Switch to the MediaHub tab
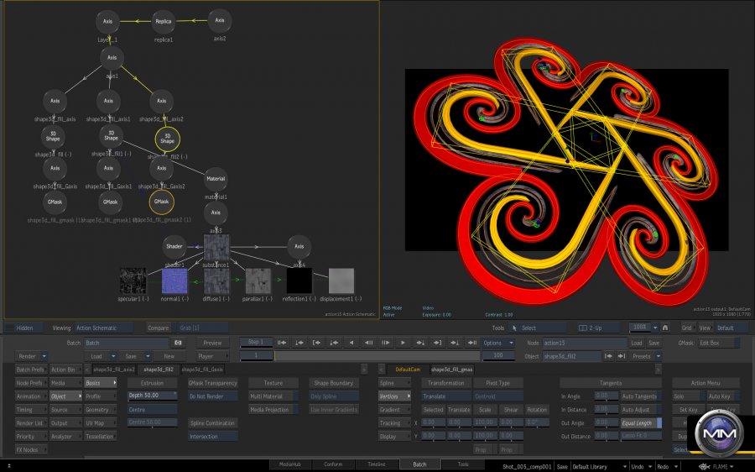755x472 pixels. 292,464
